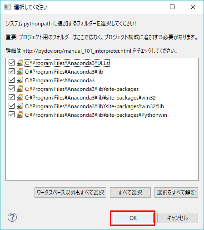Select the path text ending in lib\site-packages
The width and height of the screenshot is (204, 230).
pyautogui.click(x=82, y=89)
